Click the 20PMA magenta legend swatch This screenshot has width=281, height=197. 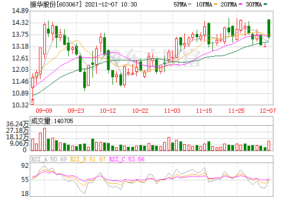tap(240, 4)
